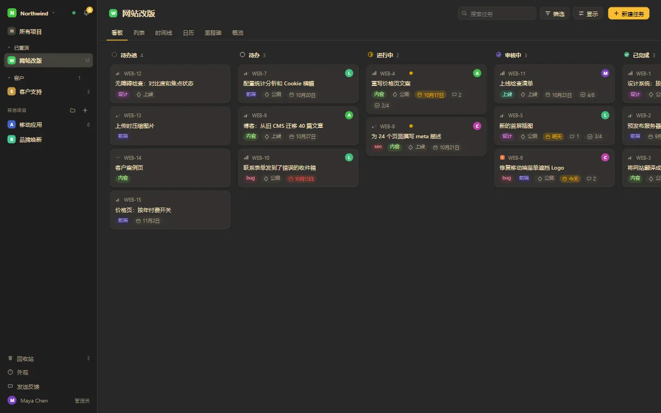Click the 新建任务 button
Screen dimensions: 661x413
point(629,14)
